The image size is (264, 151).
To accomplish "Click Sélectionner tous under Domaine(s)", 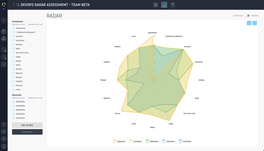I will coord(18,24).
